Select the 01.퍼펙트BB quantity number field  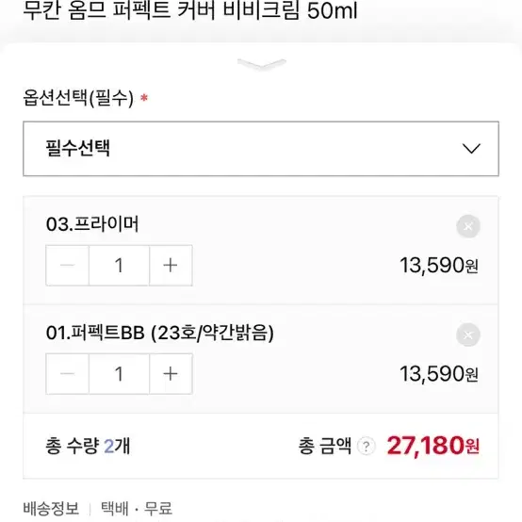tap(119, 374)
